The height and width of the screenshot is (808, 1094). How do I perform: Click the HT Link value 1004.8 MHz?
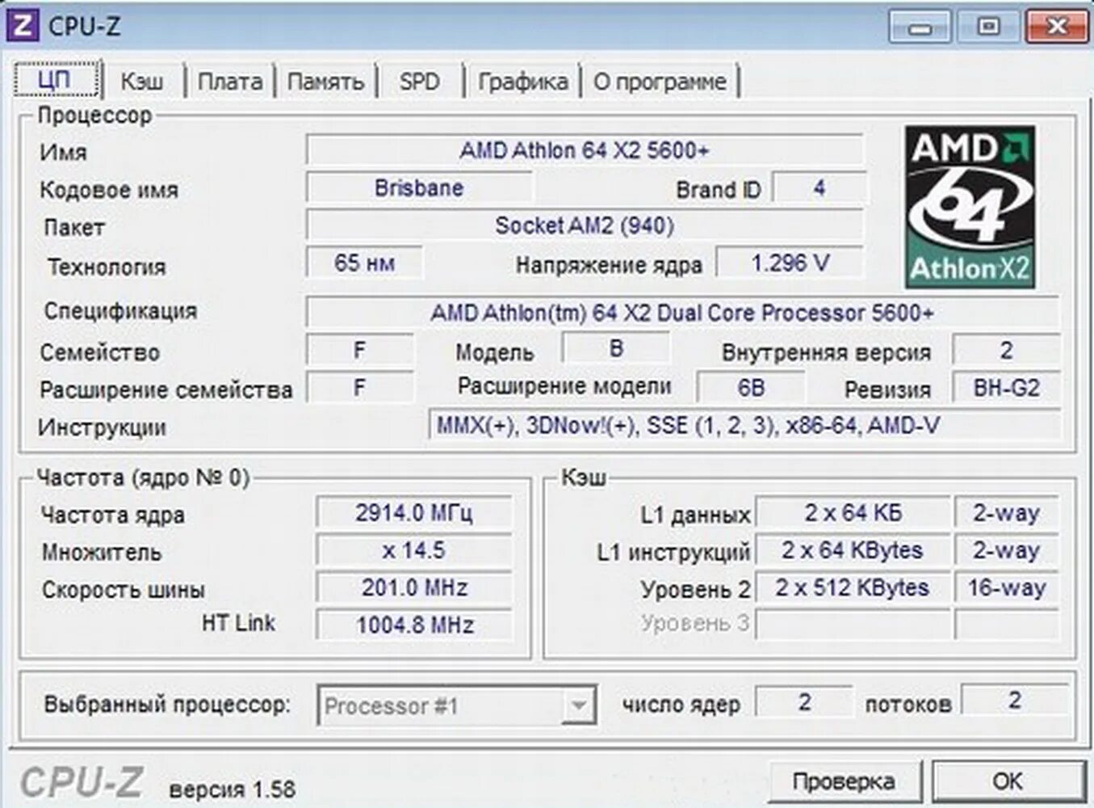point(414,625)
